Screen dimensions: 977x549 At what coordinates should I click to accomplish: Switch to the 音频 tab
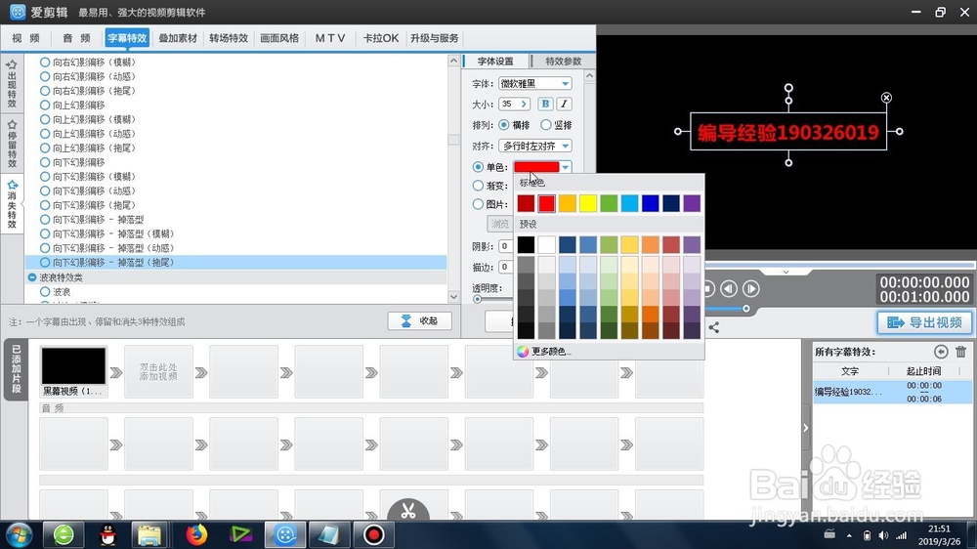click(x=76, y=38)
